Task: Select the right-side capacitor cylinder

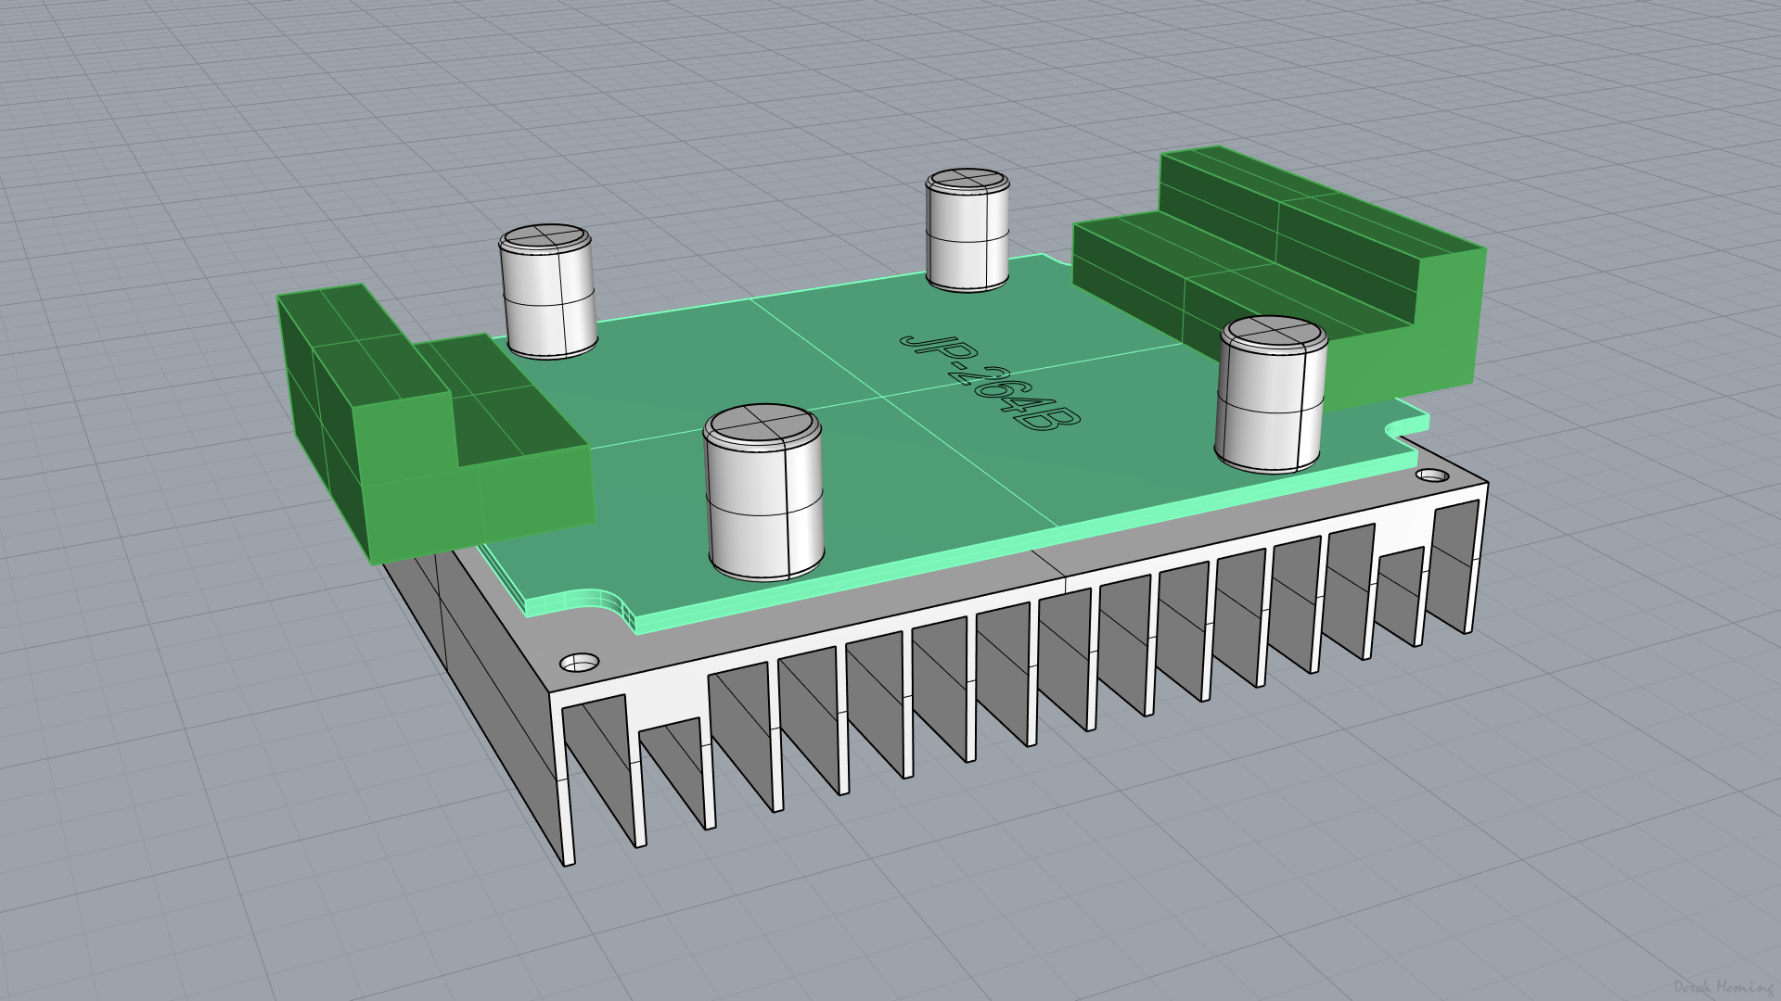Action: click(x=1271, y=394)
